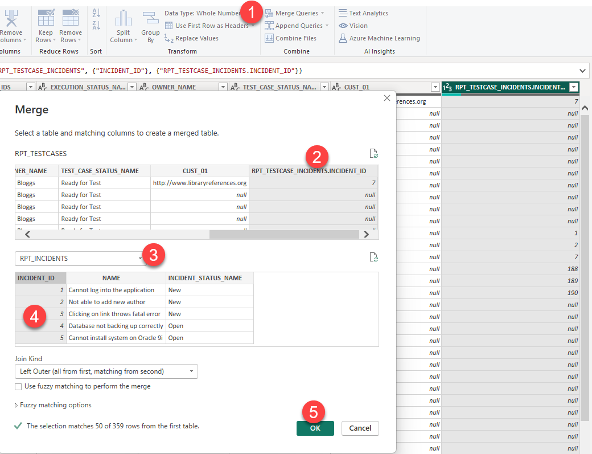The width and height of the screenshot is (592, 454).
Task: Click the Remove Columns icon
Action: tap(11, 18)
